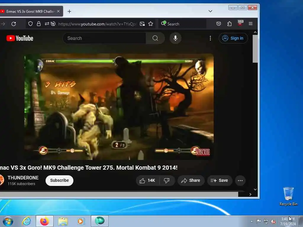Viewport: 303px width, 227px height.
Task: Click the vertical scrollbar thumb
Action: click(x=255, y=49)
